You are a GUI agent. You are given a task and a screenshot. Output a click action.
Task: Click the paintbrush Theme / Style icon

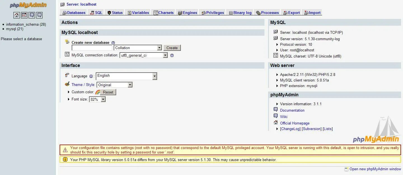click(x=67, y=84)
